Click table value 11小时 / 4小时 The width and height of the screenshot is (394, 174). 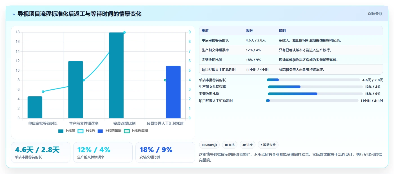click(x=257, y=70)
